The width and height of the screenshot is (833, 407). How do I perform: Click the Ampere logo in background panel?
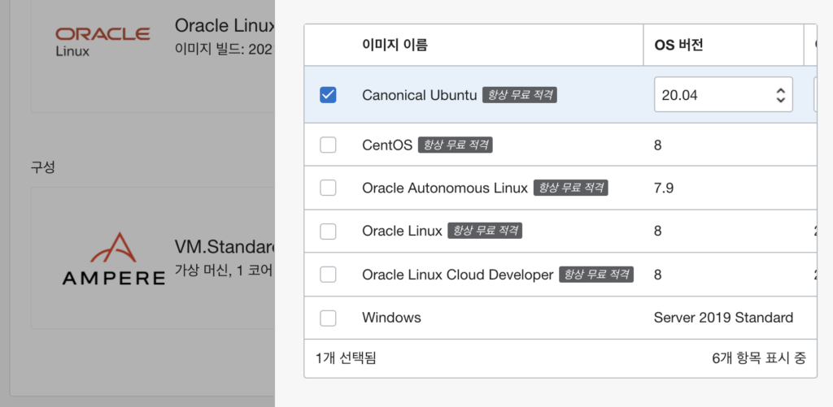(x=113, y=258)
